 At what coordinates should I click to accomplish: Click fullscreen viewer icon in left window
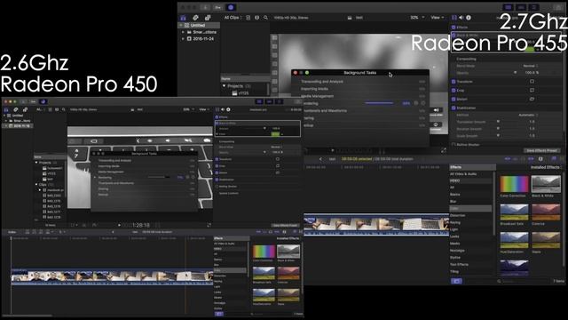coord(209,225)
